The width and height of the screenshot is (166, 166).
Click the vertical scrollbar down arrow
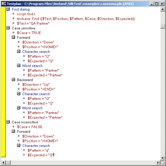coord(162,158)
